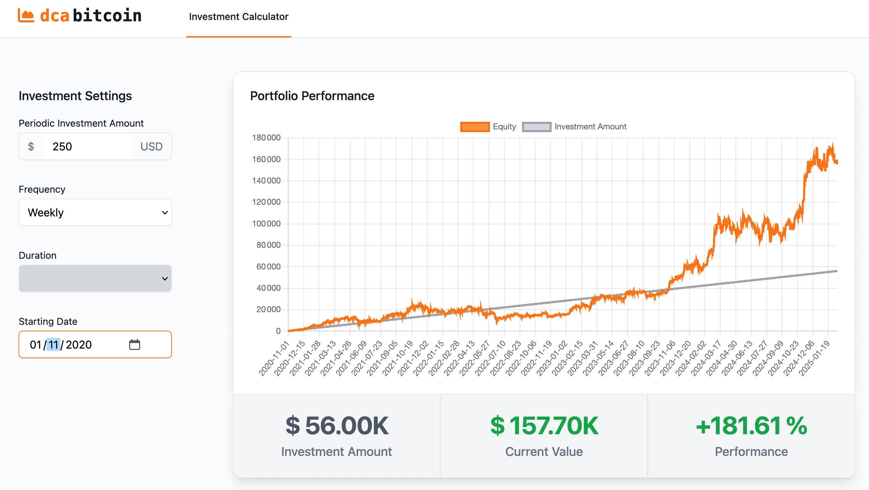The image size is (869, 490).
Task: Expand the empty Duration dropdown
Action: (x=95, y=278)
